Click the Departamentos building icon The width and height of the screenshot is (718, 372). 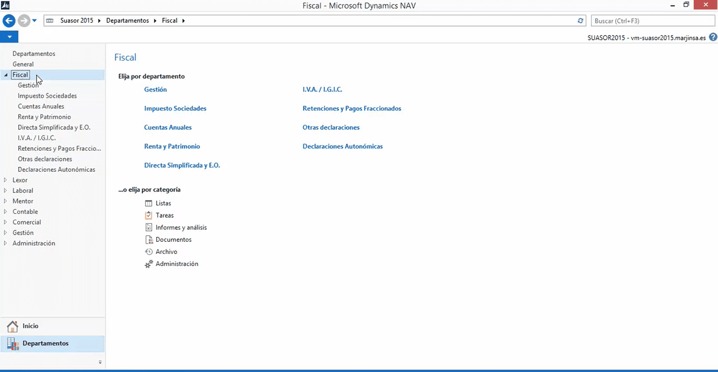(13, 344)
